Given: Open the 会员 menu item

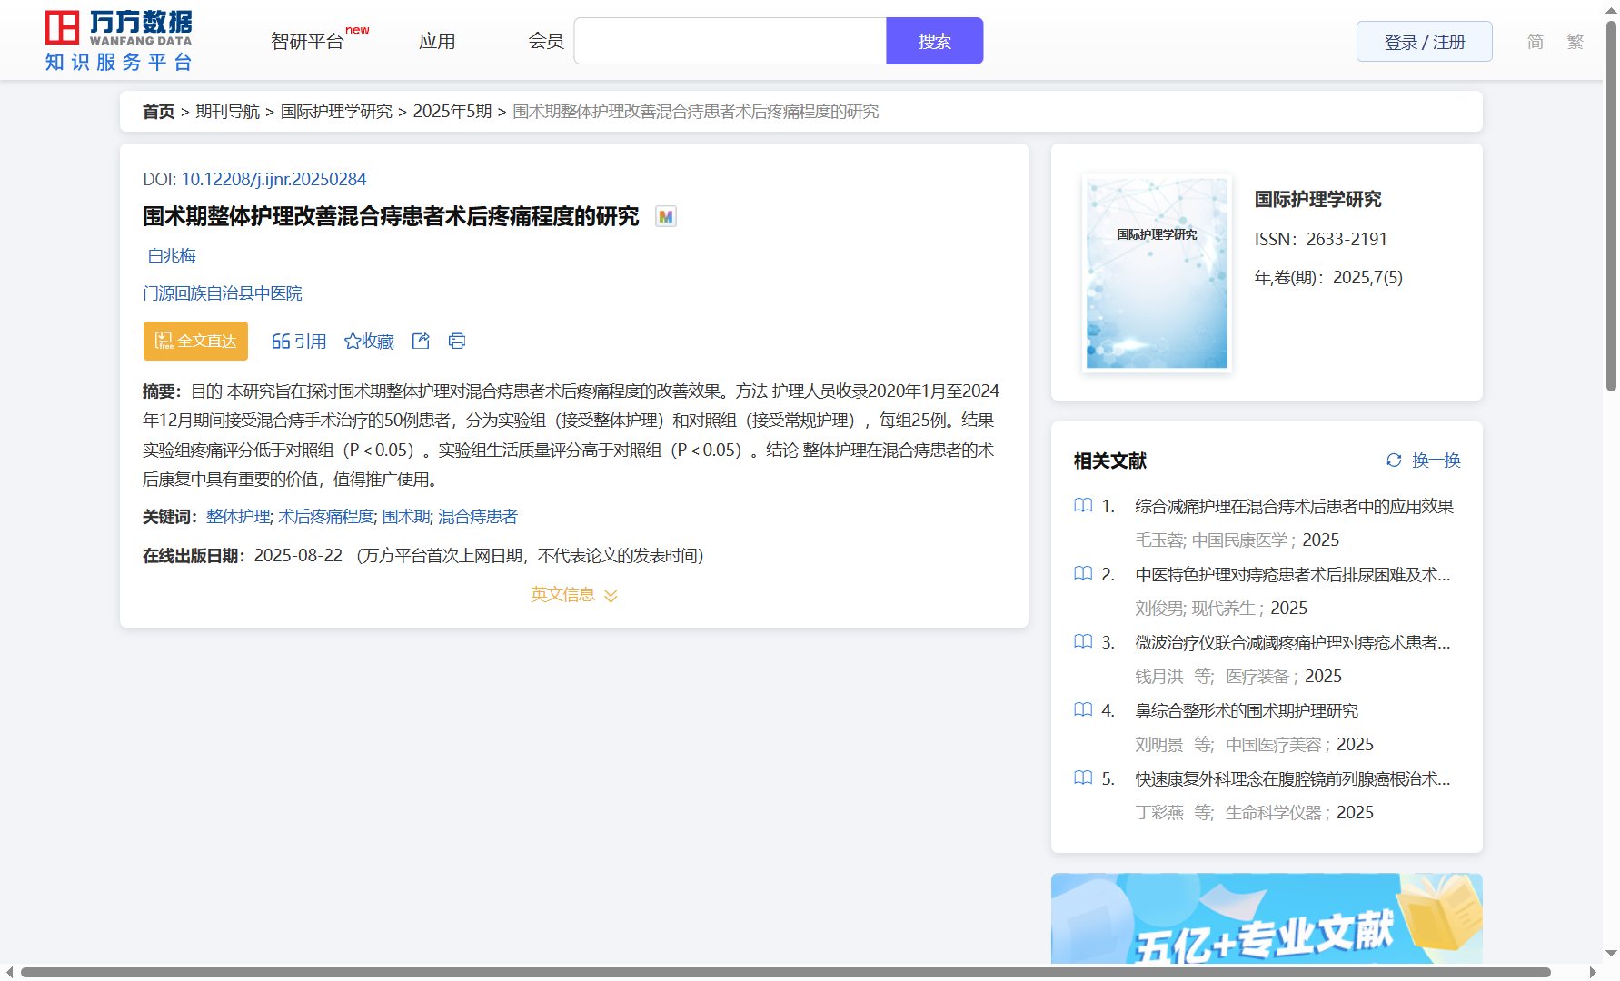Looking at the screenshot, I should coord(546,42).
